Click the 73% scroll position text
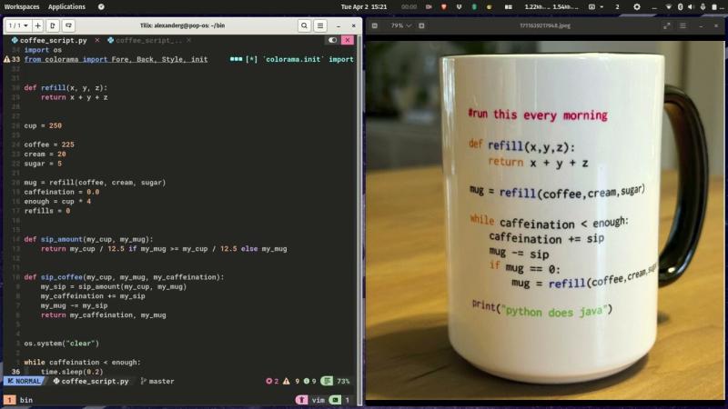Screen dimensions: 728x409 coord(343,381)
